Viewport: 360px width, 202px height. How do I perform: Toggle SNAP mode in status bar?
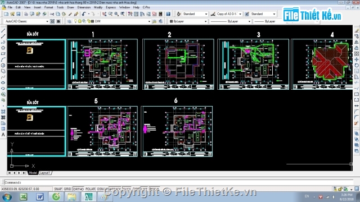click(x=58, y=189)
